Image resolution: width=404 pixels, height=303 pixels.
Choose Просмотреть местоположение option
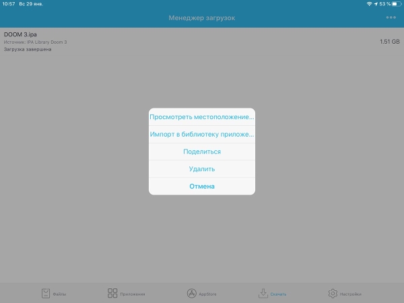(202, 116)
